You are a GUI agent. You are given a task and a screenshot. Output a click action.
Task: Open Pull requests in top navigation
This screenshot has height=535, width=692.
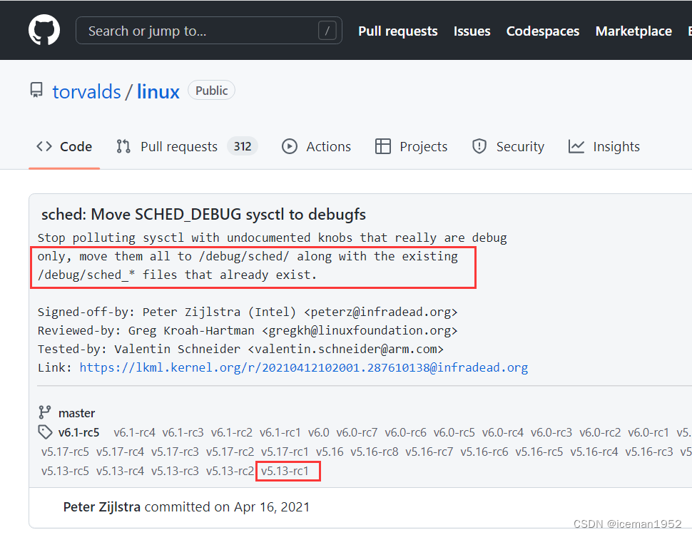[397, 31]
